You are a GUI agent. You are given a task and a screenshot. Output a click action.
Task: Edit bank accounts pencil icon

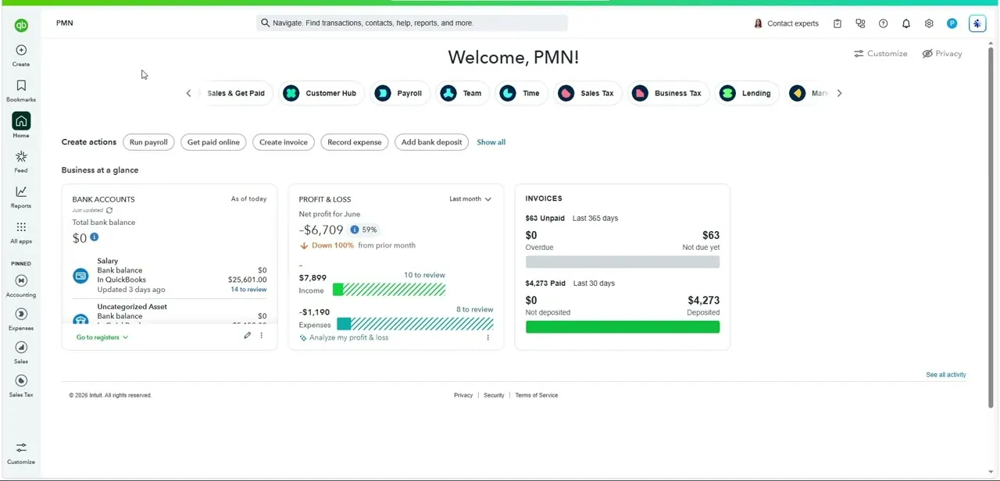click(x=247, y=336)
